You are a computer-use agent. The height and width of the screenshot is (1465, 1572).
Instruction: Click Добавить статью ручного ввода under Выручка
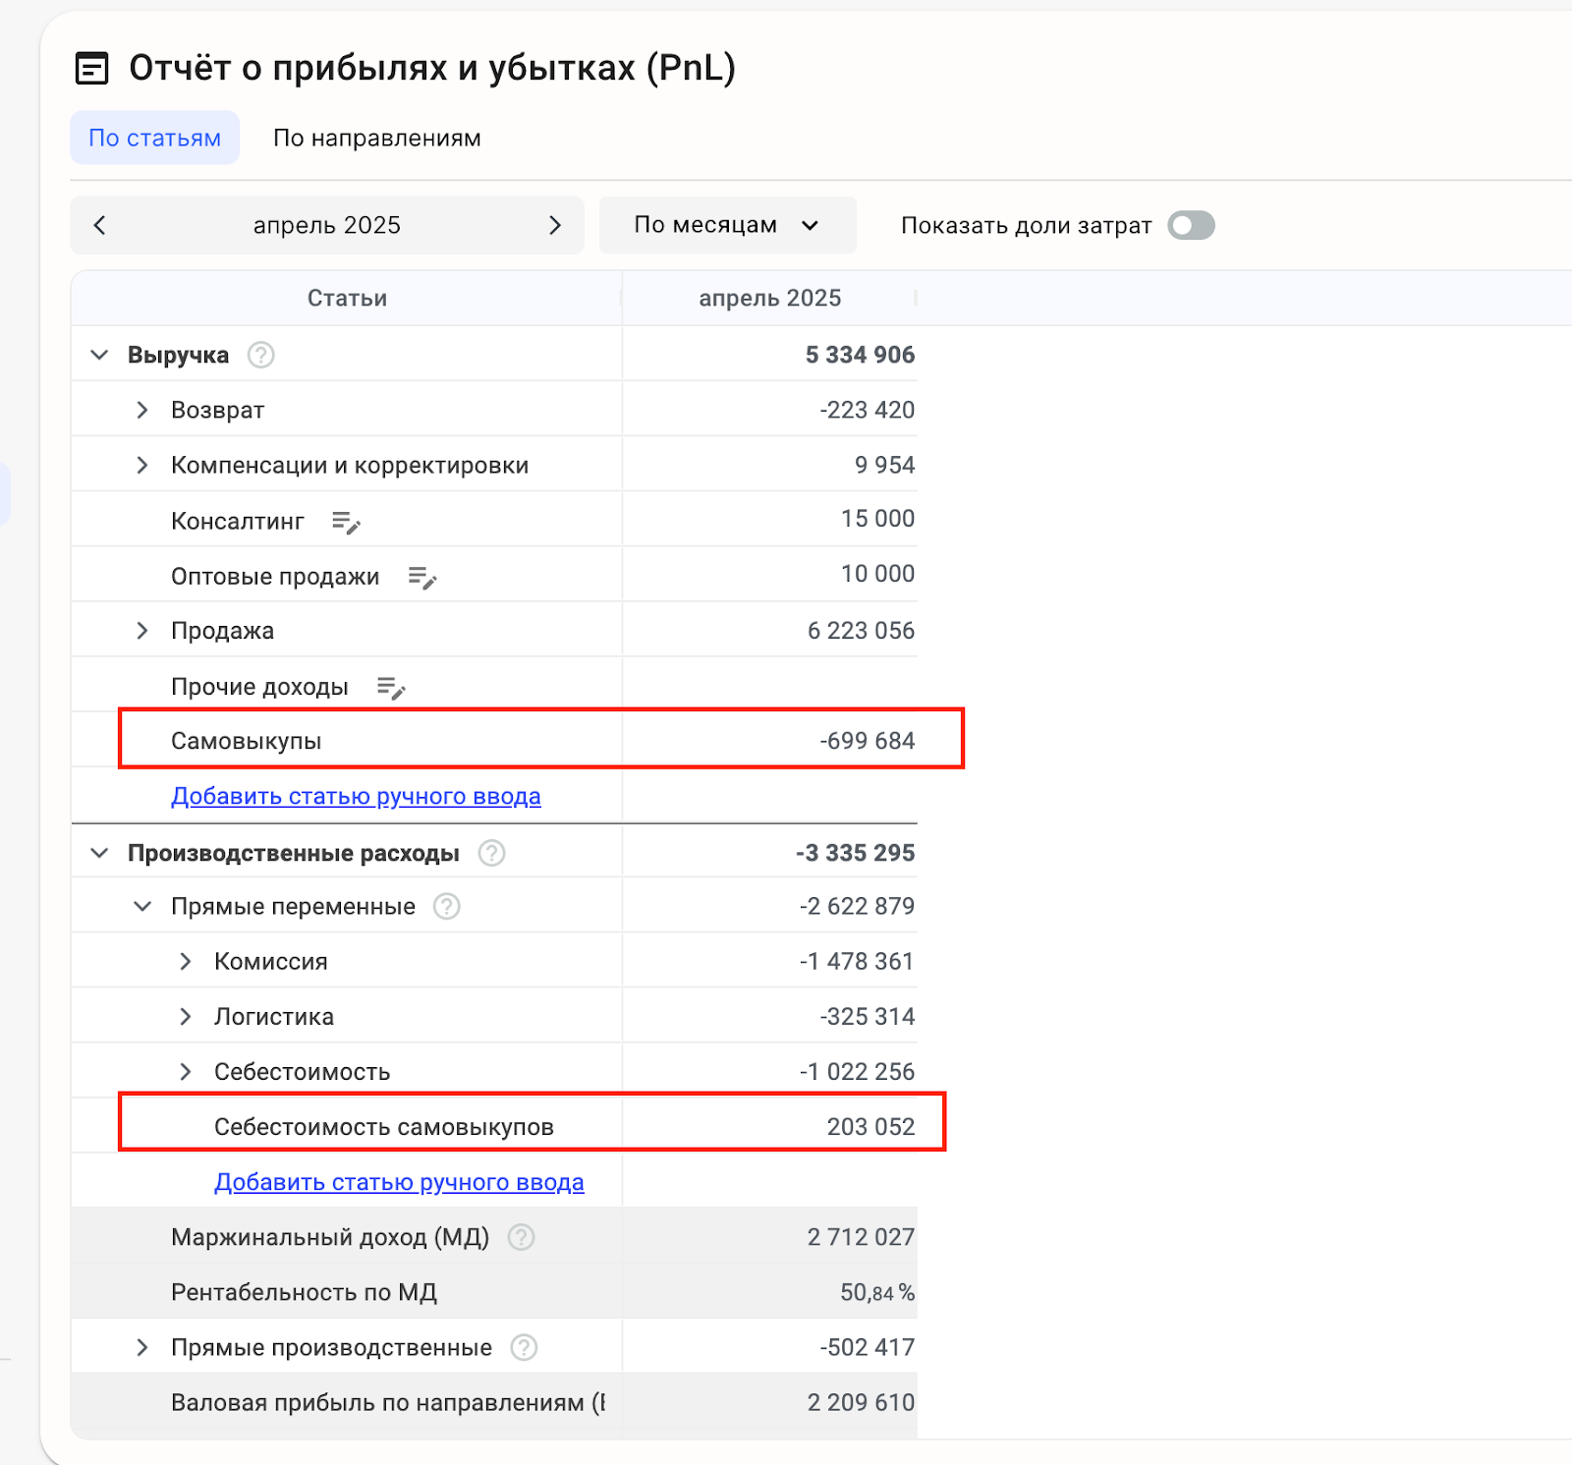(x=356, y=796)
